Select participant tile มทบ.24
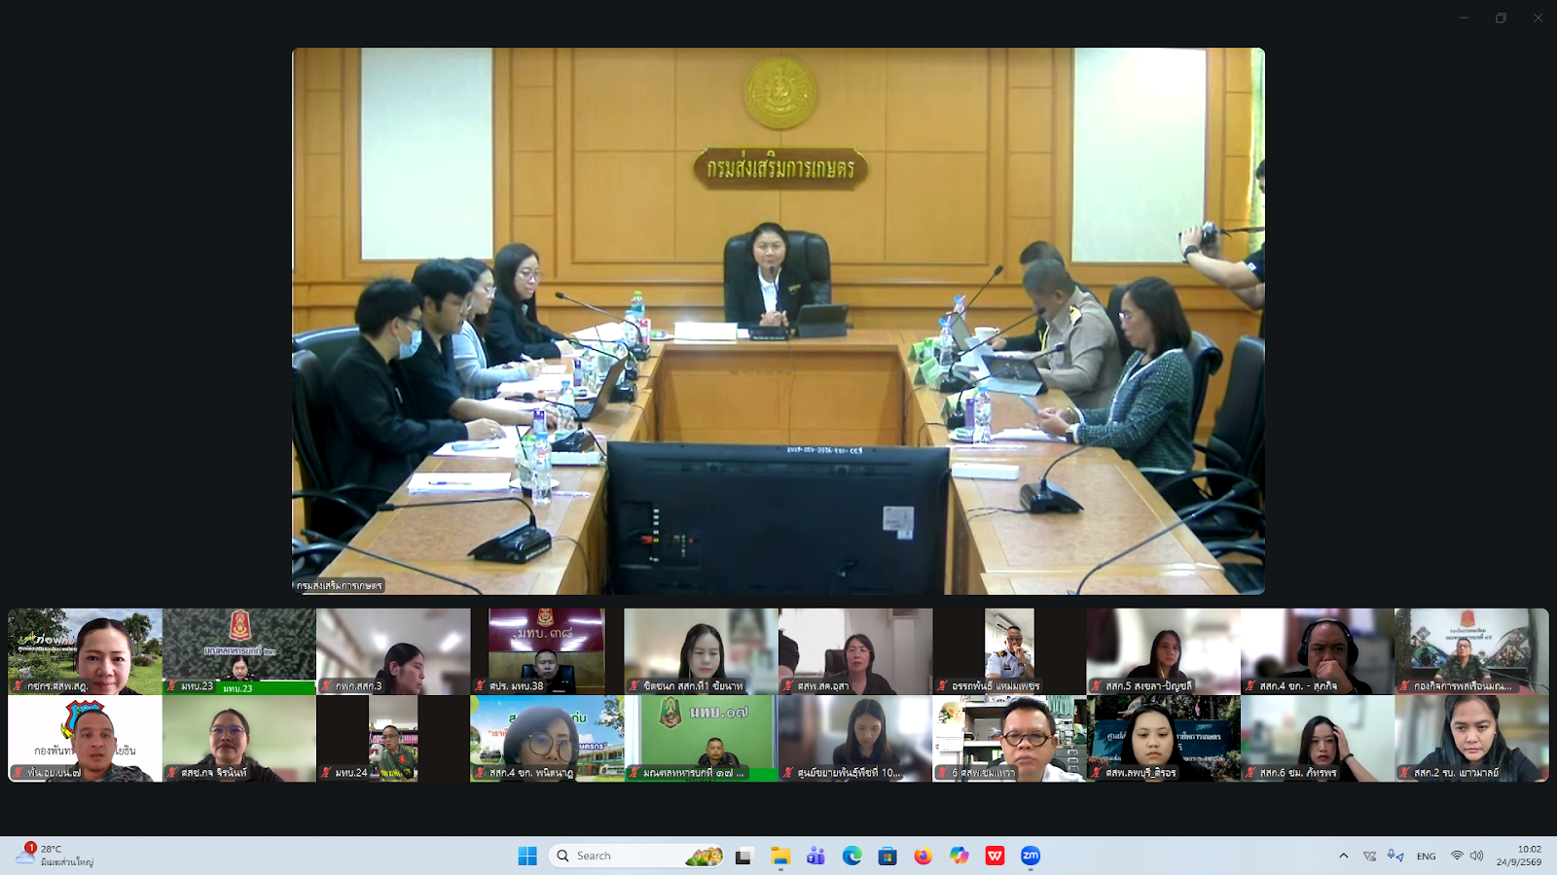Screen dimensions: 1557x875 (x=393, y=738)
